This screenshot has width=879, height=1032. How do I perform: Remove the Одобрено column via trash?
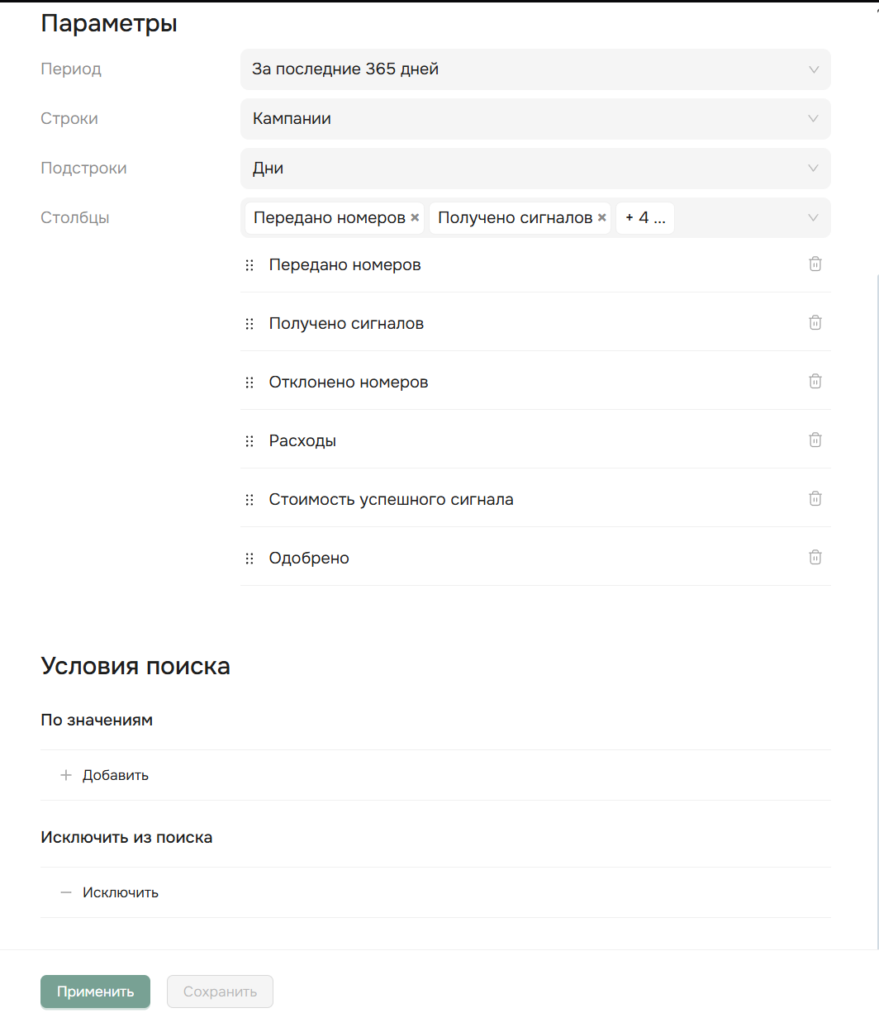pyautogui.click(x=815, y=558)
